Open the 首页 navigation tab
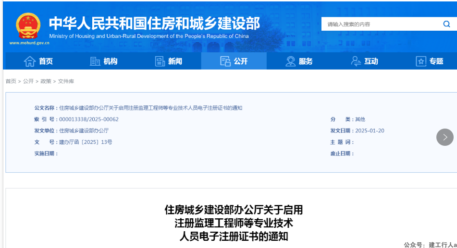457x248 pixels. point(38,61)
